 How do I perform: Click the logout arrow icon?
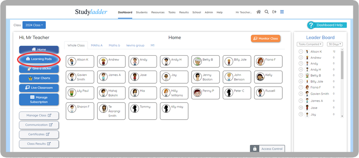point(274,12)
